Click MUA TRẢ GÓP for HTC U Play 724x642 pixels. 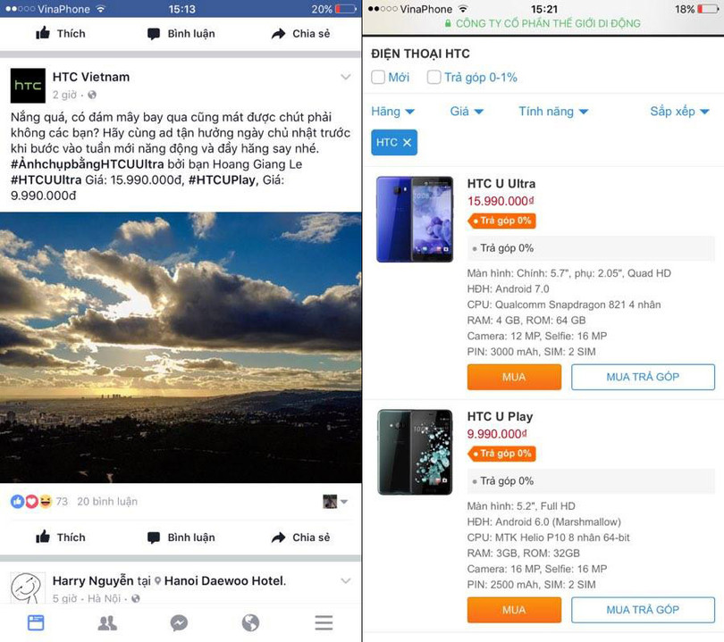[x=643, y=610]
